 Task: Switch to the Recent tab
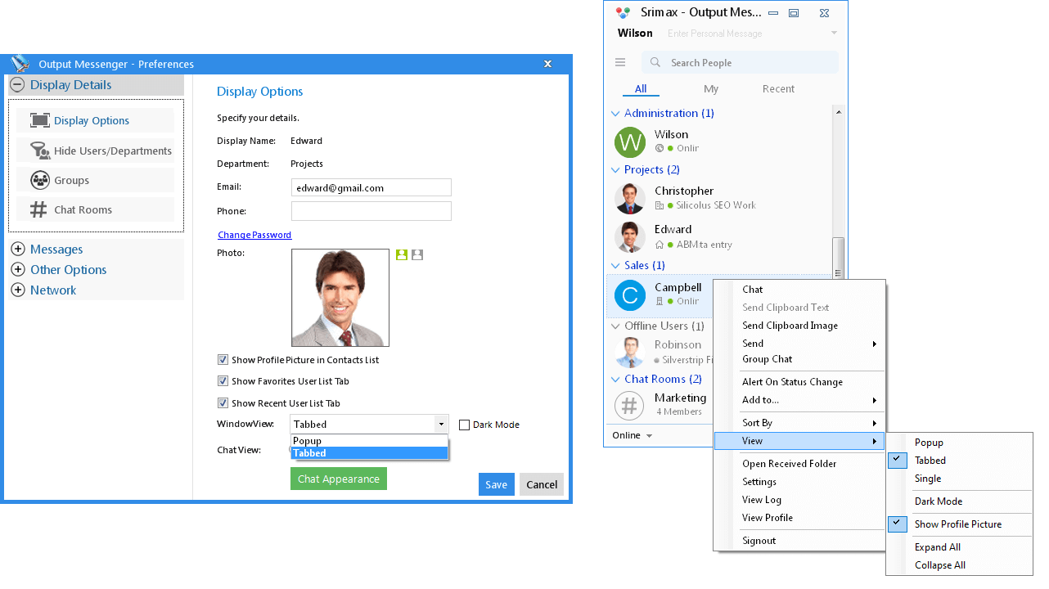point(778,89)
